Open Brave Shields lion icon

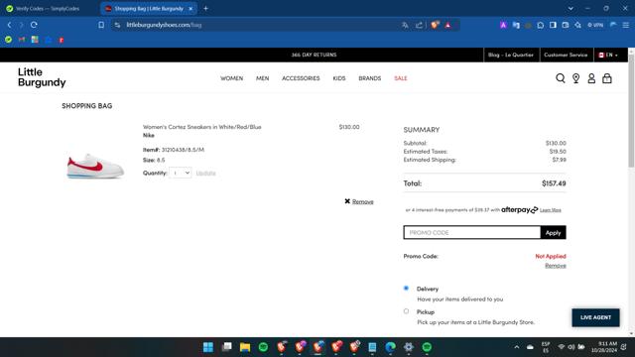(435, 25)
